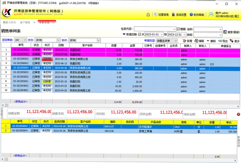Sort by 金额 column header
This screenshot has height=163, width=241.
tap(132, 46)
